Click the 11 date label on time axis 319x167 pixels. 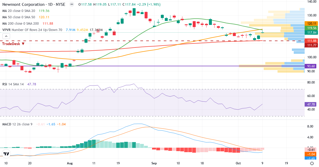coord(94,163)
